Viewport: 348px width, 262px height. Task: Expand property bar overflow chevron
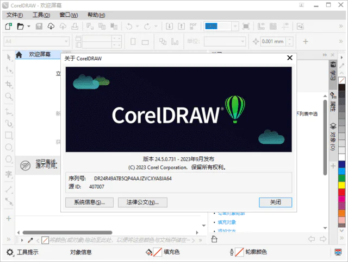341,41
